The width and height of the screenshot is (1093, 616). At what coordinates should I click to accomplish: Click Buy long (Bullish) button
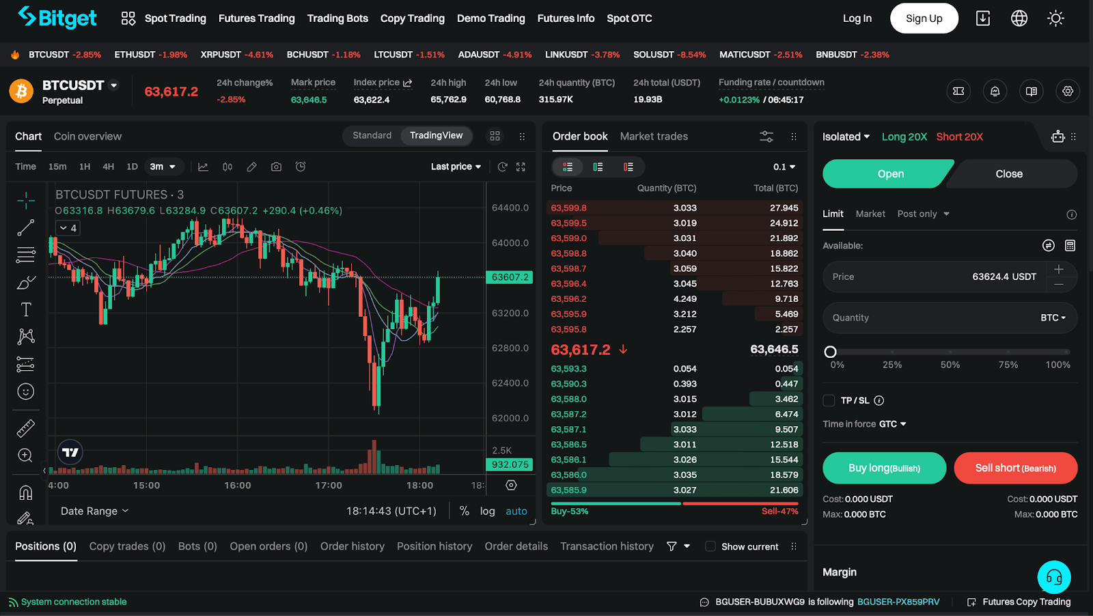pos(884,468)
